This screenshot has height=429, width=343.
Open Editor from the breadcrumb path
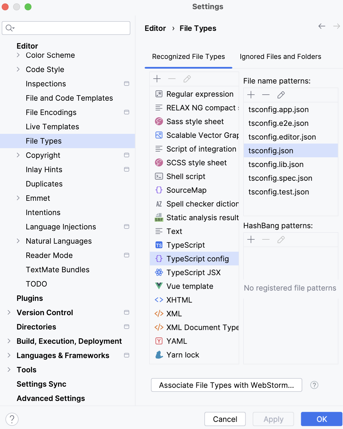coord(155,28)
